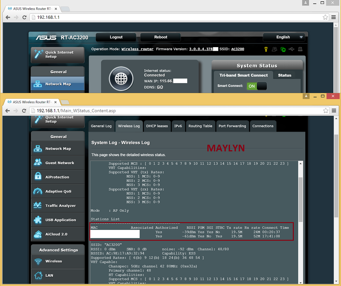Switch to Port Forwarding tab

tap(232, 126)
